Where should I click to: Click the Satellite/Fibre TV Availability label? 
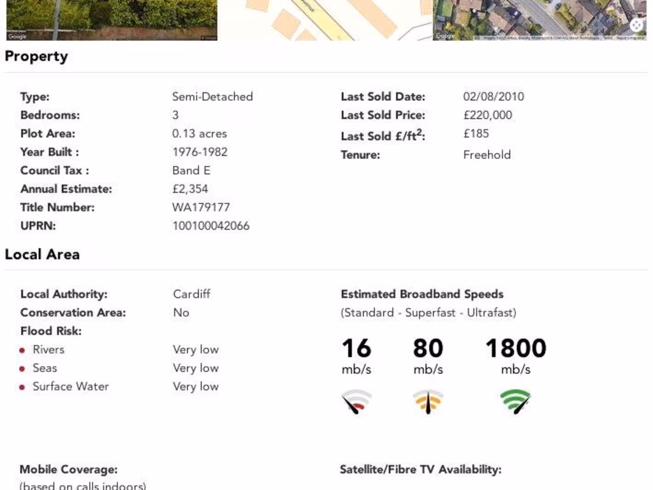click(x=421, y=470)
